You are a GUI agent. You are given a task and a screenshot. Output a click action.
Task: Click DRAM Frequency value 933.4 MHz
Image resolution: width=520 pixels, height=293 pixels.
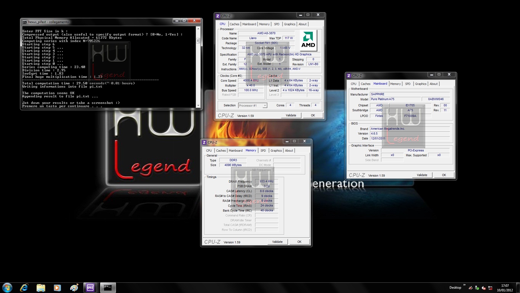[266, 181]
